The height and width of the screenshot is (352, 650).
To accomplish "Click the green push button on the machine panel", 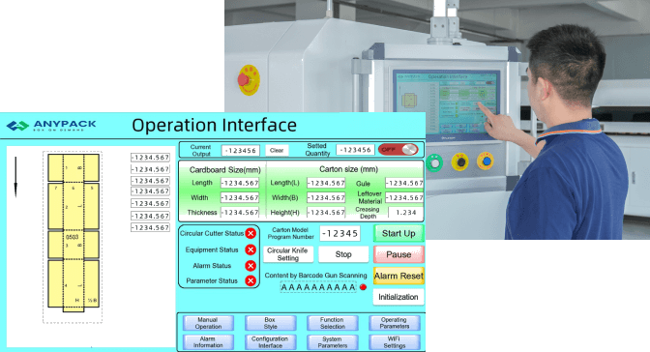I will pos(434,162).
